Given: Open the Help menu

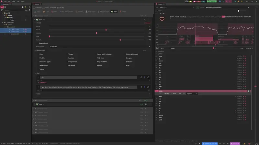Looking at the screenshot, I should 22,1.
